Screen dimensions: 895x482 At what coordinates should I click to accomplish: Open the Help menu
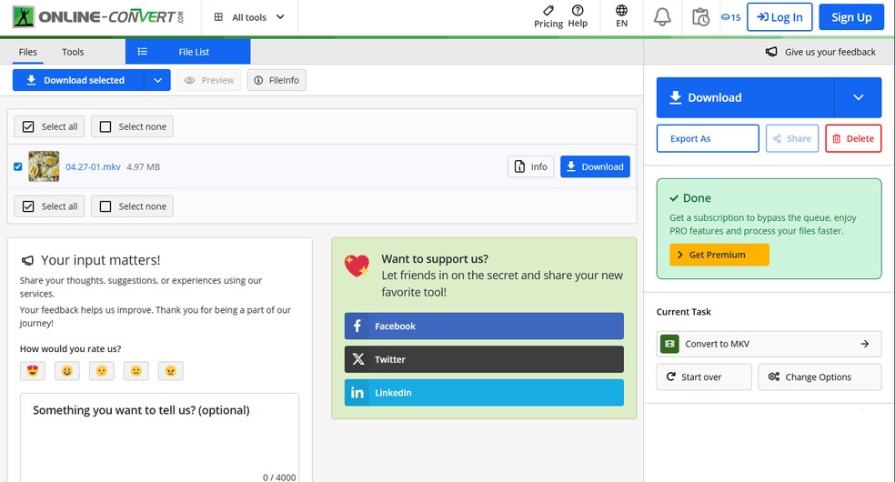[x=578, y=16]
